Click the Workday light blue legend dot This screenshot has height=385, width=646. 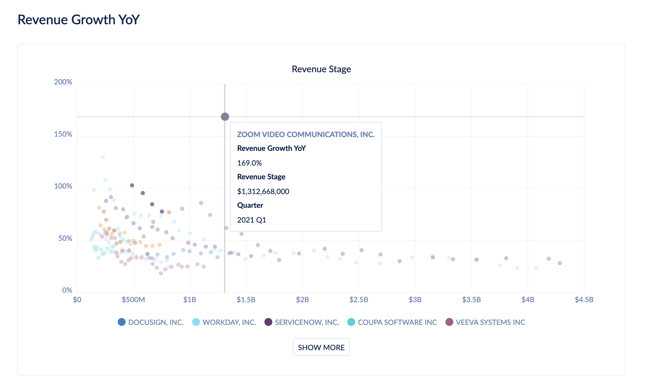pyautogui.click(x=196, y=322)
